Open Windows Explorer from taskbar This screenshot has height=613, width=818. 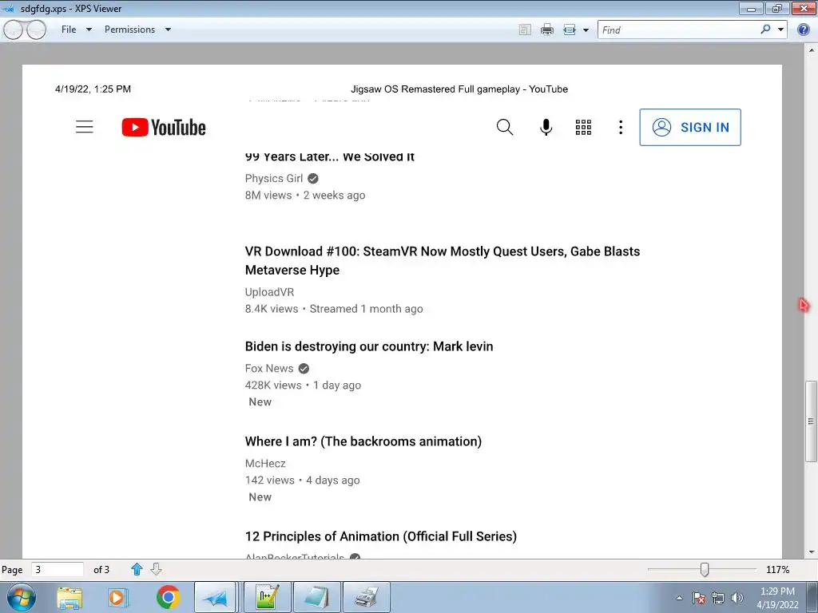69,597
